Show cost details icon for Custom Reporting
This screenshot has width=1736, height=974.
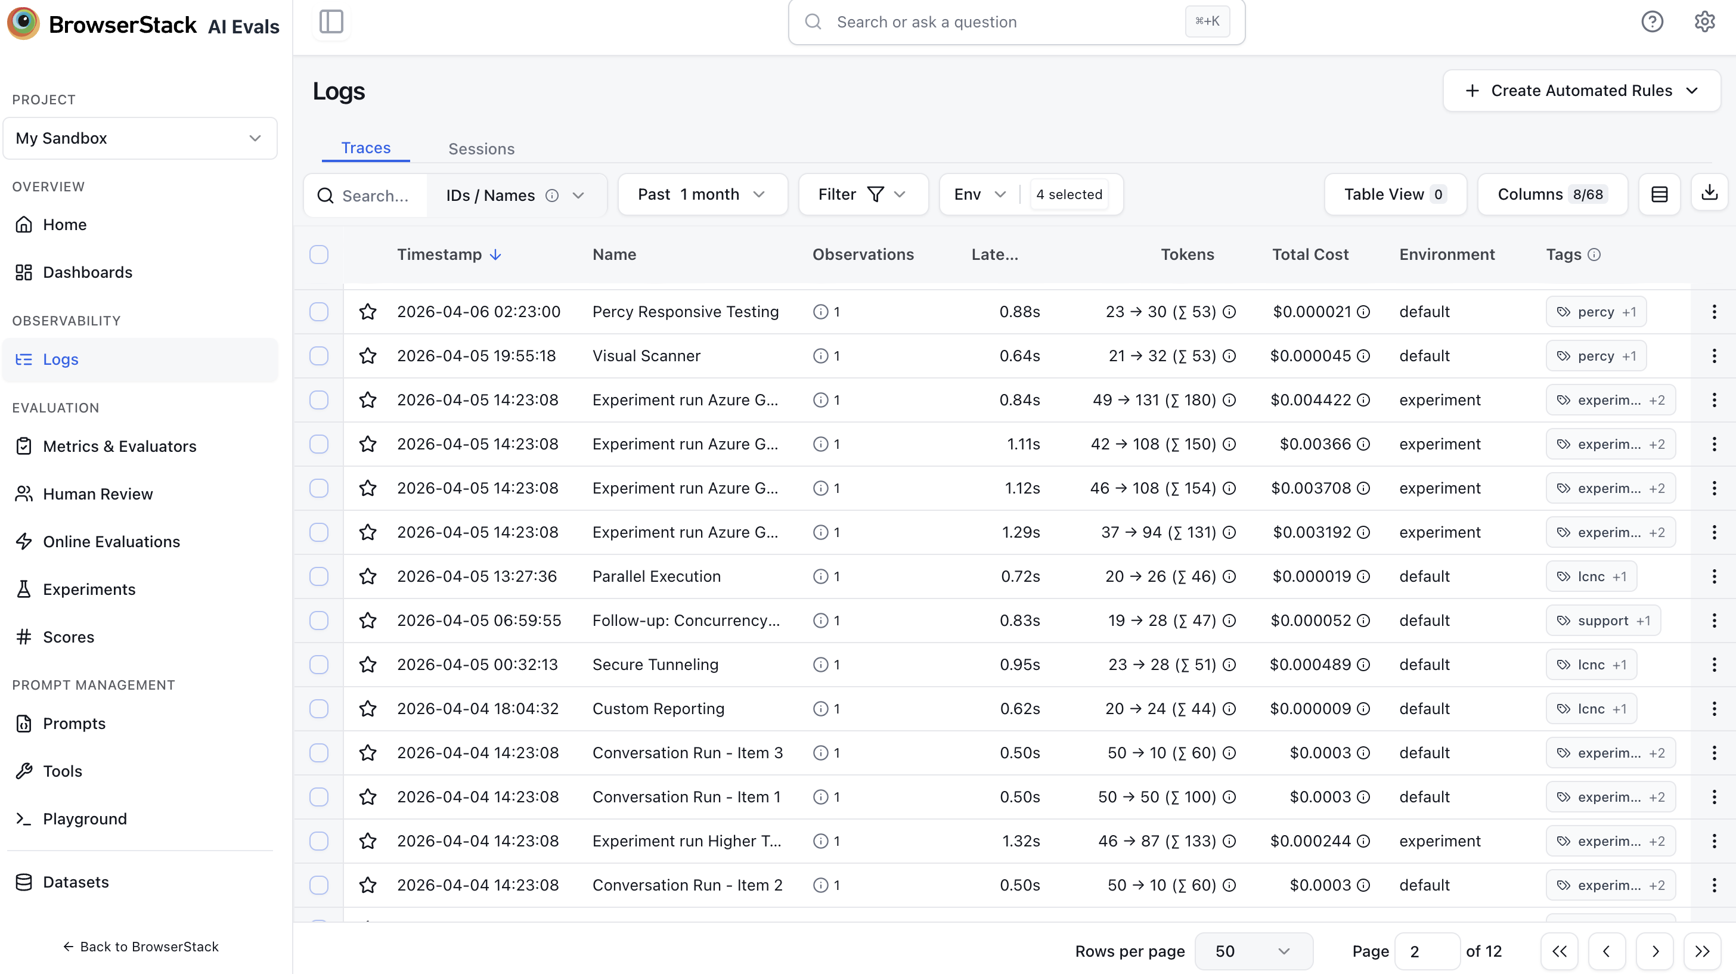(1363, 708)
